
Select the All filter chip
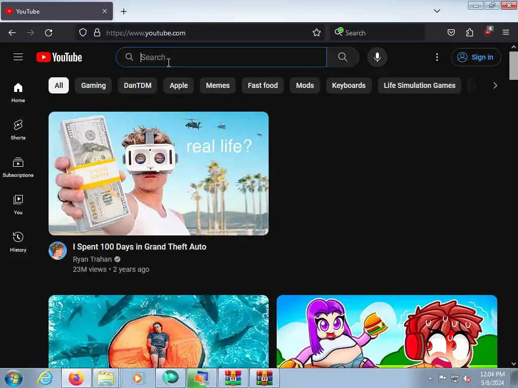coord(59,85)
